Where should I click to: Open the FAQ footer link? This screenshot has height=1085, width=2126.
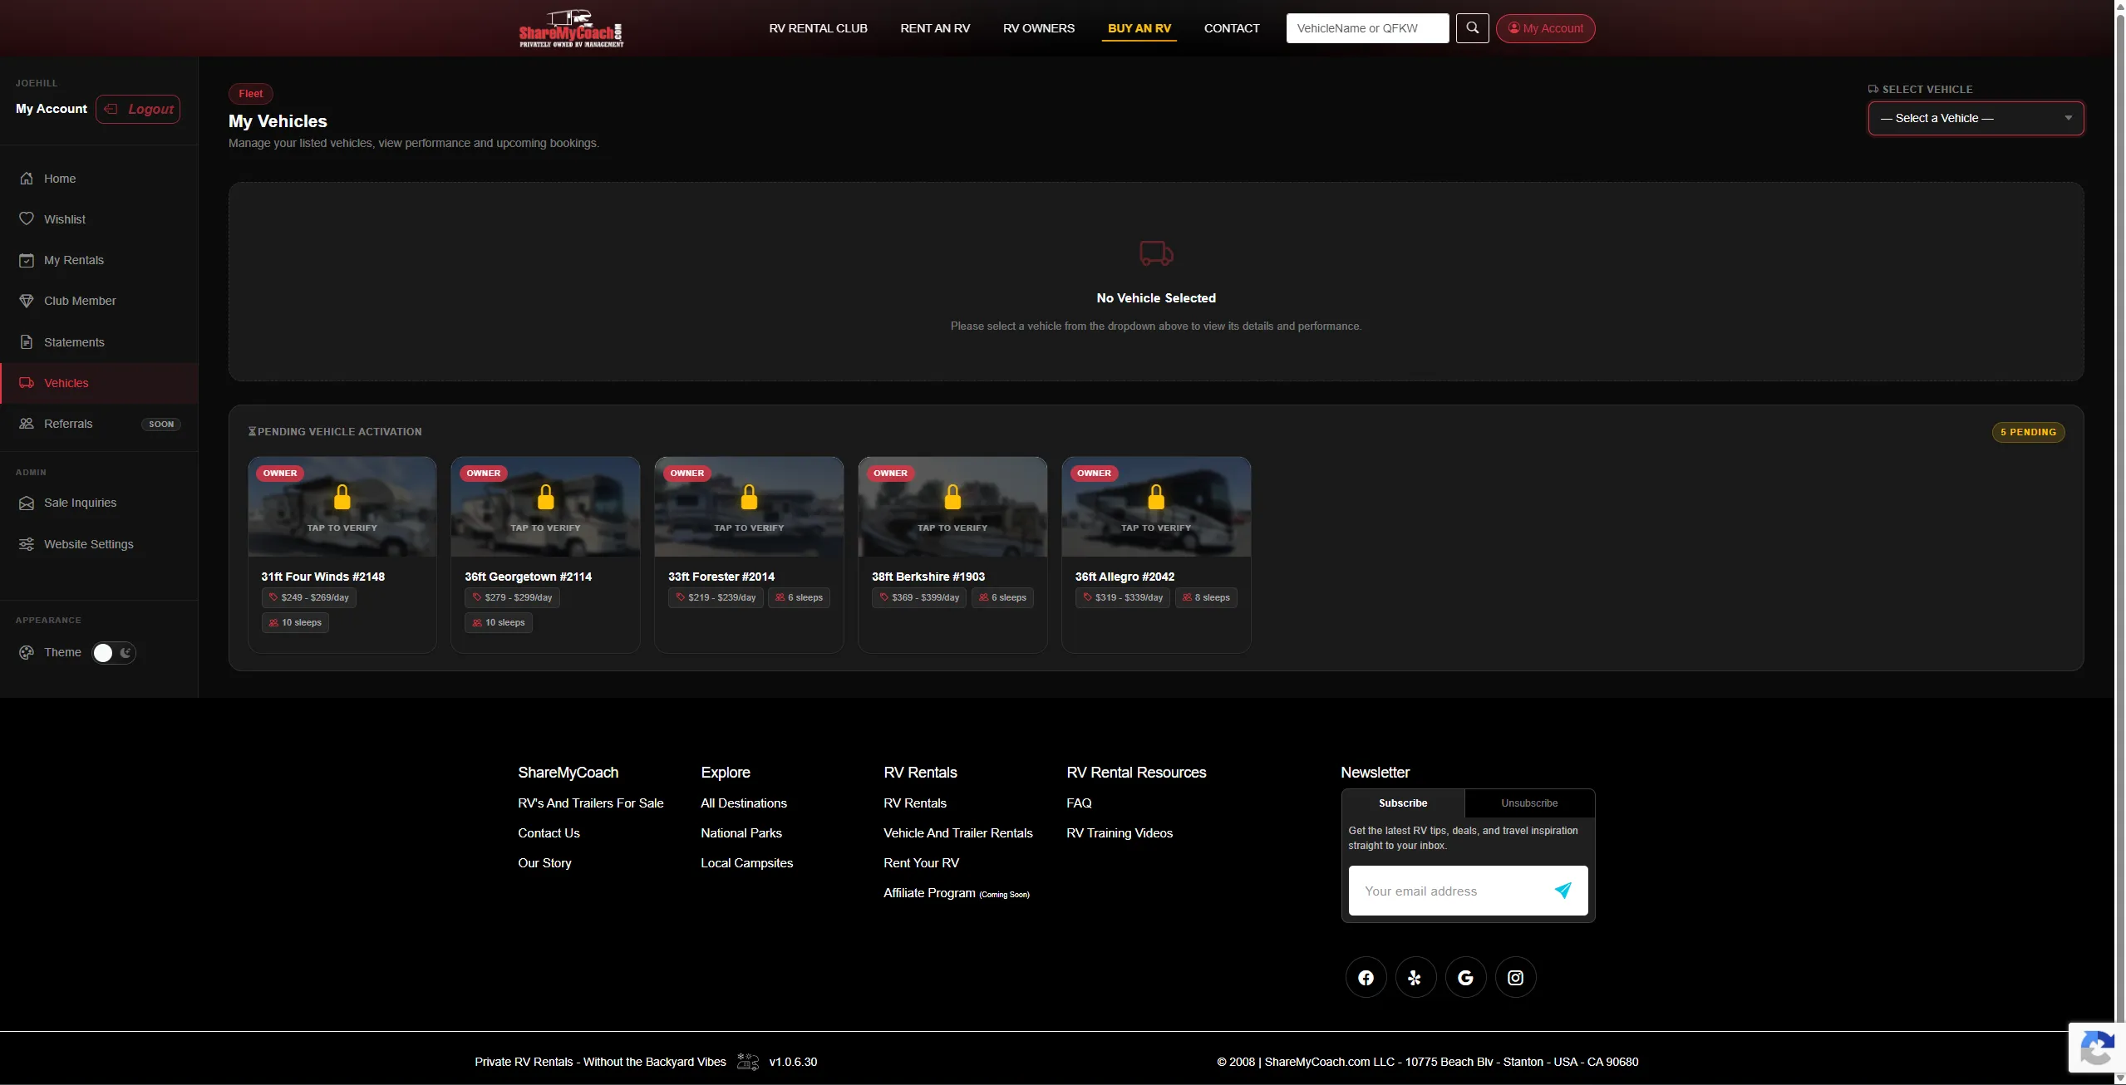[1079, 803]
